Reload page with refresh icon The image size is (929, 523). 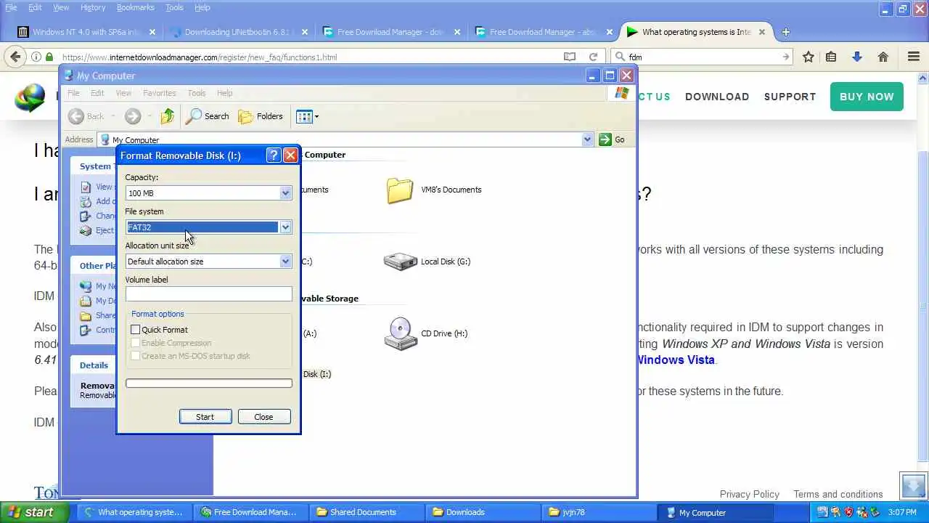[594, 57]
